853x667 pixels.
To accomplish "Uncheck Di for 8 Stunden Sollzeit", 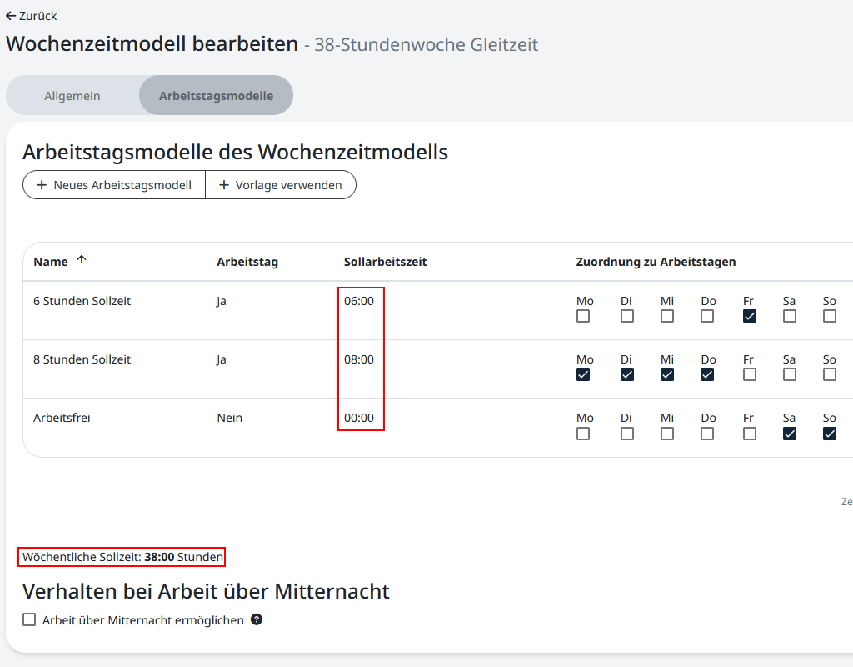I will (x=627, y=374).
